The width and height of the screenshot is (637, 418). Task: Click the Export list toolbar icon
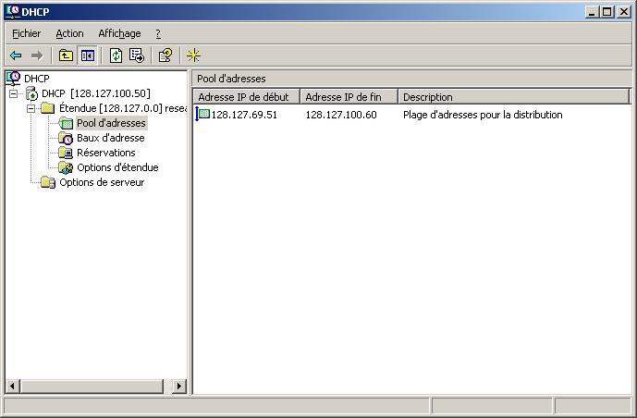(x=137, y=55)
